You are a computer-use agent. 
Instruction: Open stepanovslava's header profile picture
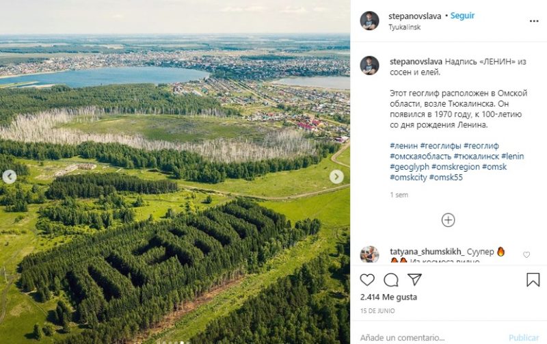(x=369, y=21)
